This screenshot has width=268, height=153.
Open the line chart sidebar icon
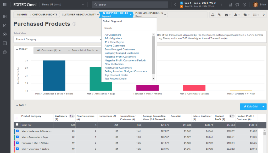5,26
